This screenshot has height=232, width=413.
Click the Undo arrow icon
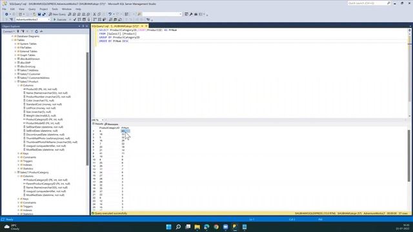tap(110, 14)
